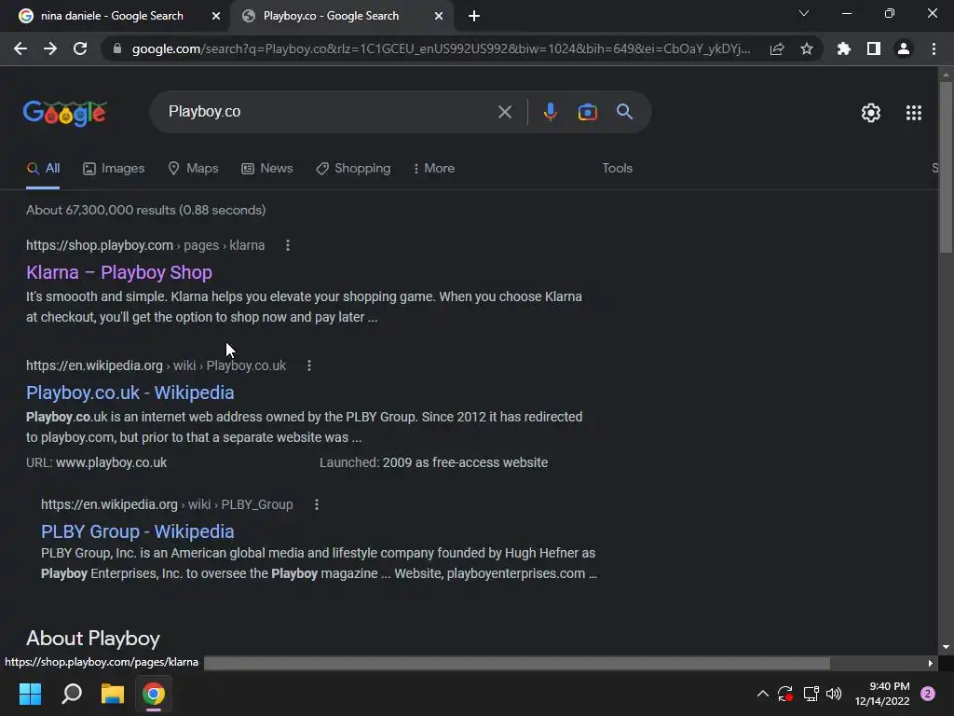Click the address bar URL

tap(441, 48)
